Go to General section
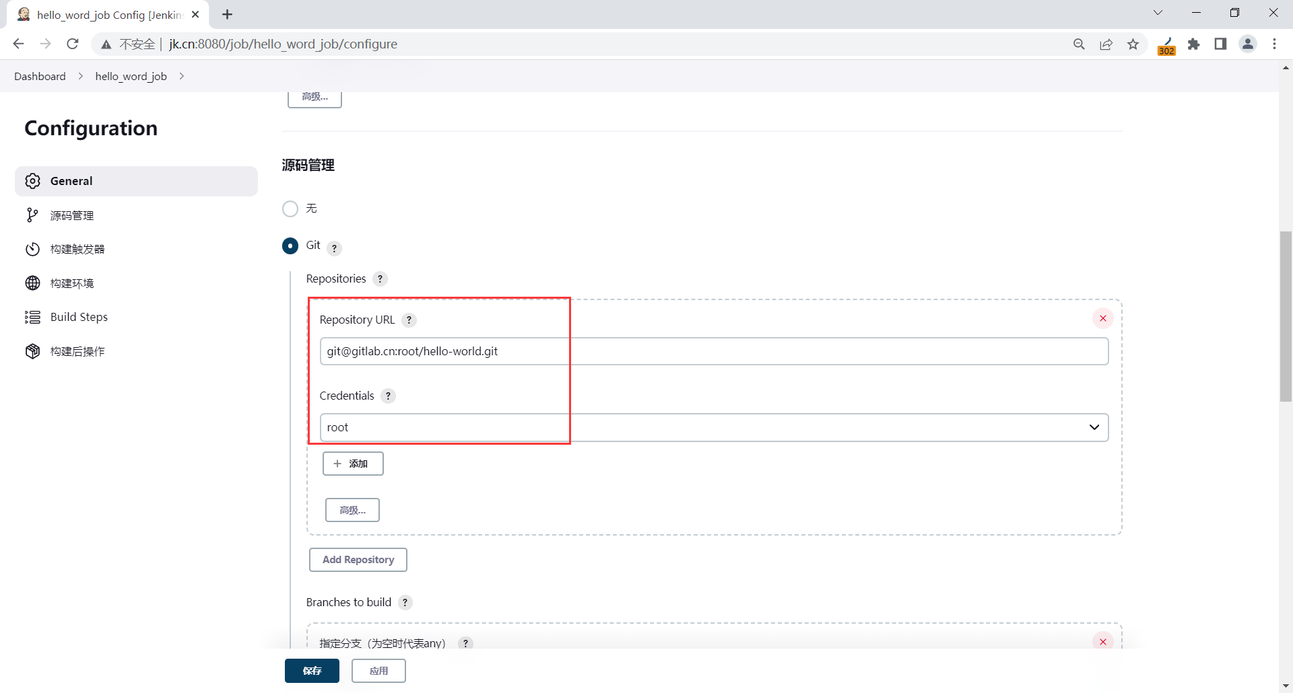Viewport: 1293px width, 693px height. 136,181
